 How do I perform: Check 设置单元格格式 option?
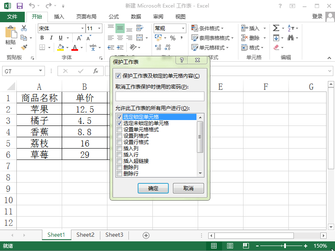(x=119, y=129)
